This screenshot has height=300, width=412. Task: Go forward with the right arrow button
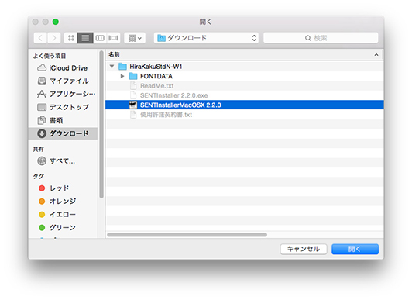[x=54, y=38]
